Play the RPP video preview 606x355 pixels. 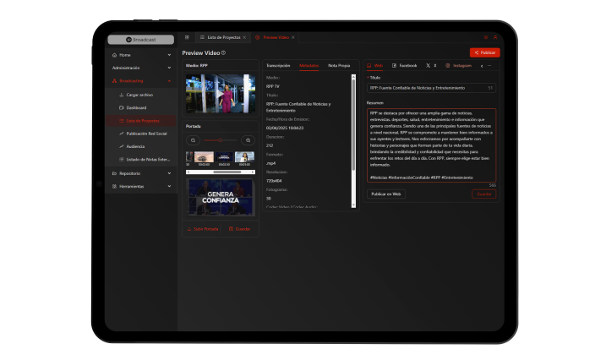click(x=221, y=94)
